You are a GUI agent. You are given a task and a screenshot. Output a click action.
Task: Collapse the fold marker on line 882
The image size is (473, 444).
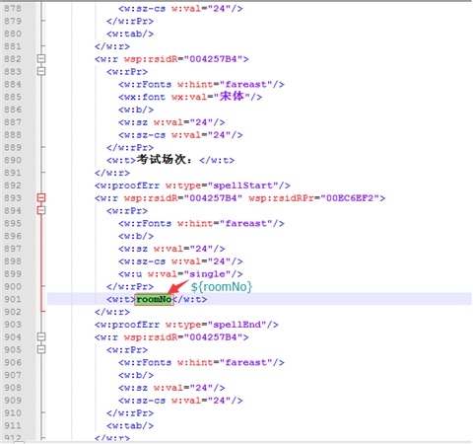coord(41,59)
